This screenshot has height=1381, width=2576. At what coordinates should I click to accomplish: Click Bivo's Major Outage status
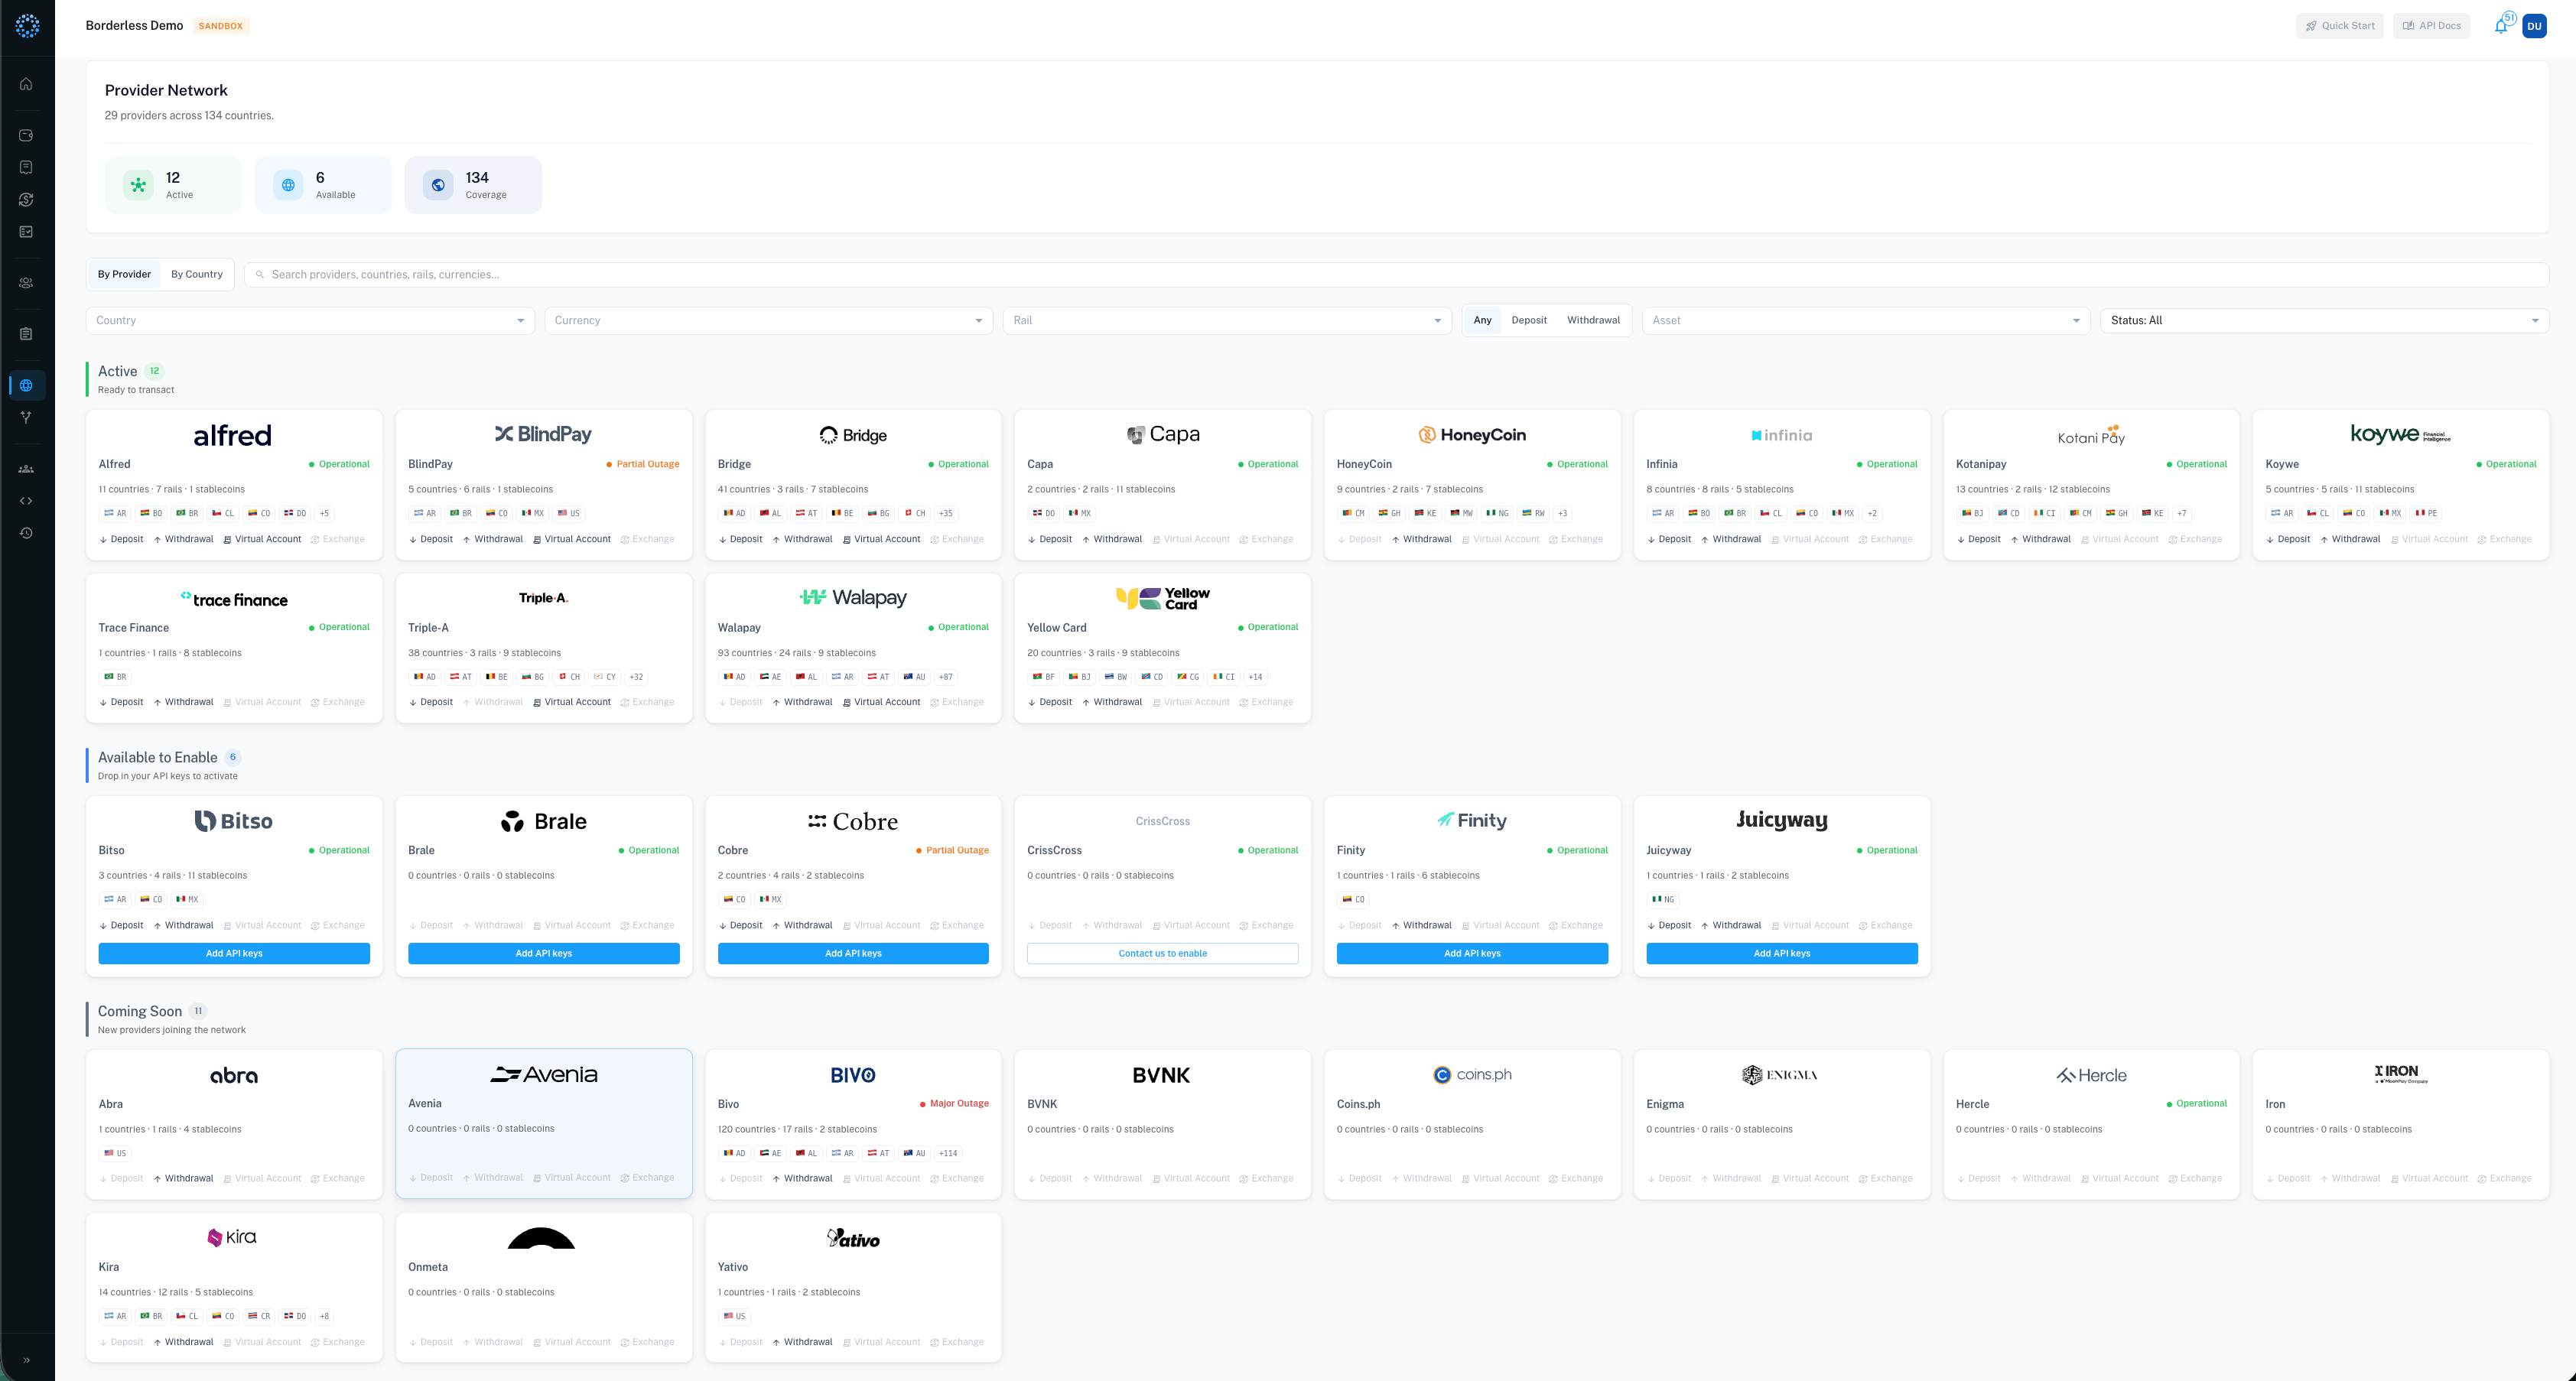pyautogui.click(x=954, y=1104)
